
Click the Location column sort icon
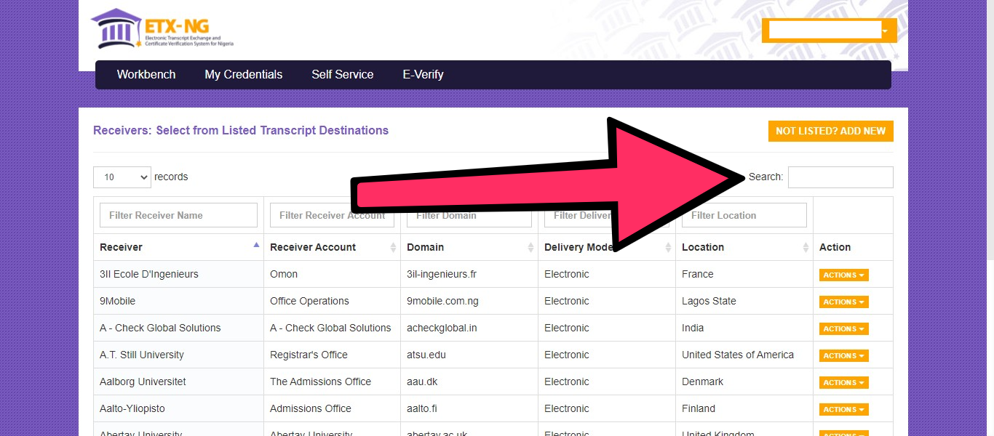point(807,247)
